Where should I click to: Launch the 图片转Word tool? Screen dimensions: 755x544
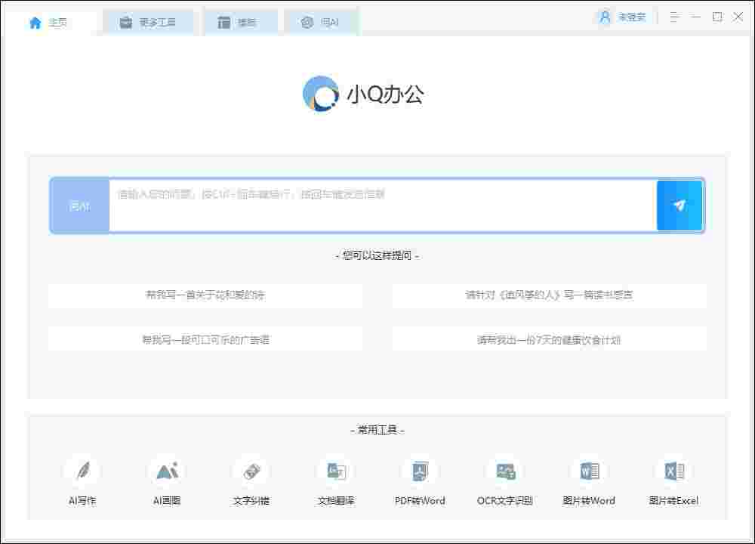[590, 480]
